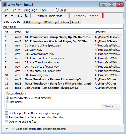Click the minus icon to remove files
This screenshot has width=126, height=134.
pos(12,16)
